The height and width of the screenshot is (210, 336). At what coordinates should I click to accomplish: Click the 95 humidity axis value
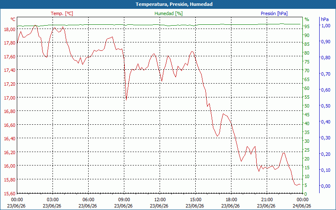point(307,26)
